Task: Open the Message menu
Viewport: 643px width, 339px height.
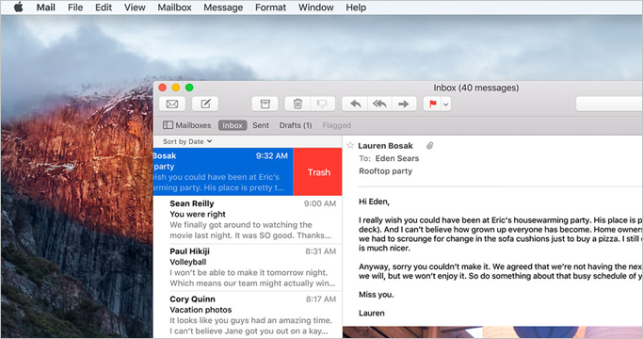Action: 223,8
